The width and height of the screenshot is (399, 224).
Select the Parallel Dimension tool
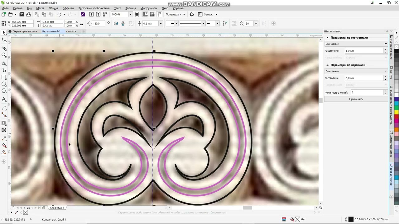(4, 108)
